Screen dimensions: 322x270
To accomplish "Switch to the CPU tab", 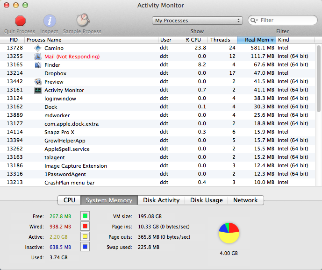I will [x=69, y=200].
